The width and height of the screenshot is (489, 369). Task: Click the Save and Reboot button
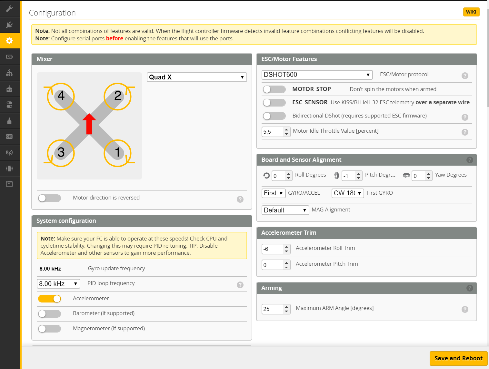458,358
